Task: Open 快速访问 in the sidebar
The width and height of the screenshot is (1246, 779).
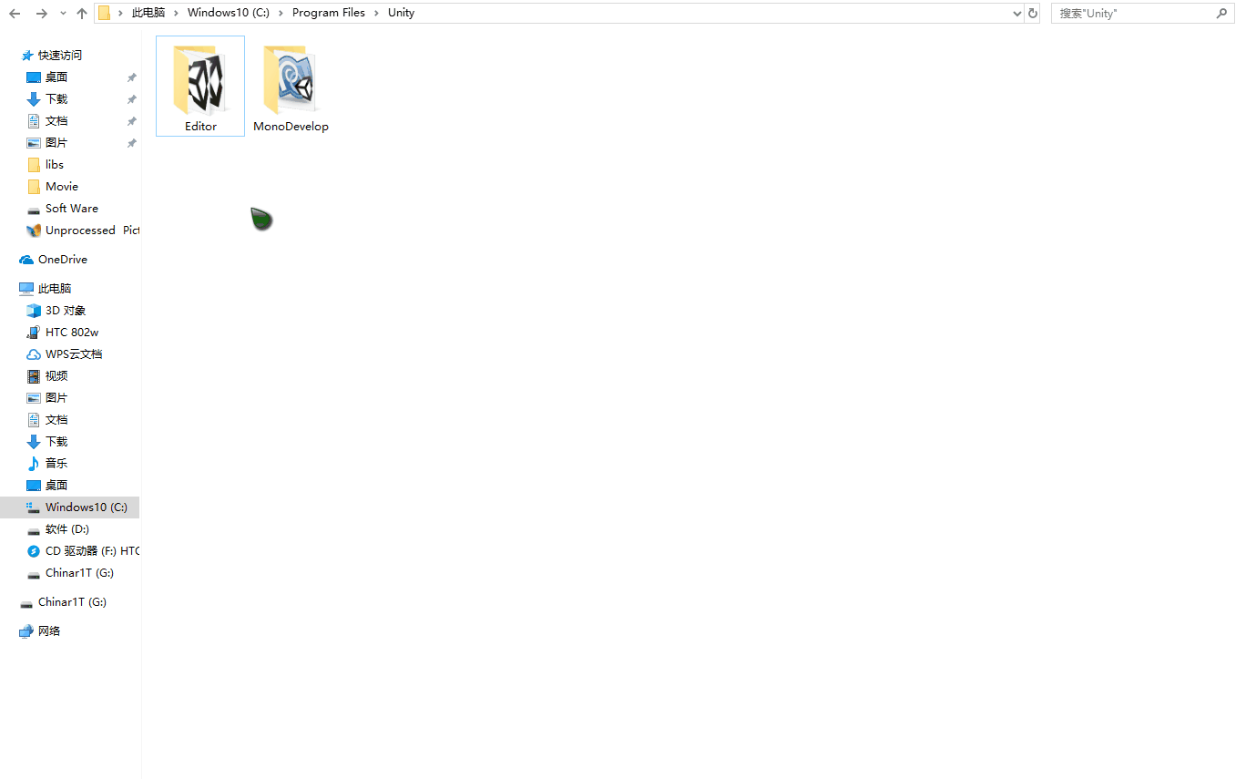Action: (60, 56)
